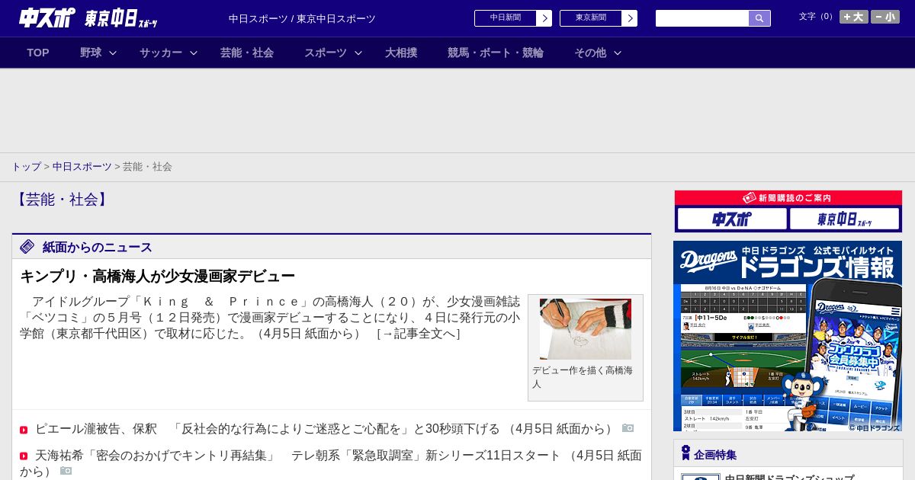Click 新聞購読のご案内 banner header

click(788, 198)
